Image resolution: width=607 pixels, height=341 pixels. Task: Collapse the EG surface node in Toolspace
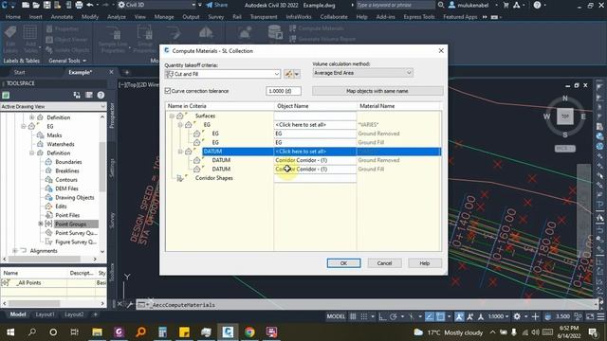(23, 126)
